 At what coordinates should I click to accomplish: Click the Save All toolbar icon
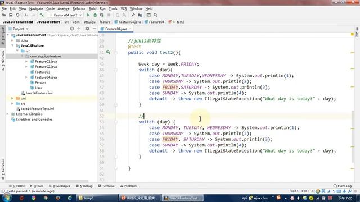pyautogui.click(x=11, y=15)
